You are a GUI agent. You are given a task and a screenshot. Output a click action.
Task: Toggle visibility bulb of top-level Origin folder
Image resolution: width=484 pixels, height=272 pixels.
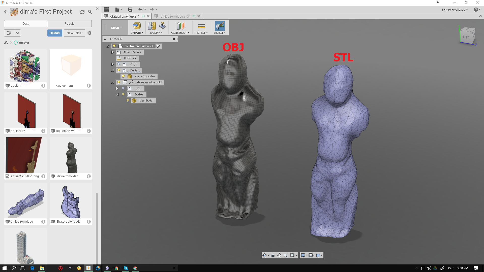[x=118, y=64]
